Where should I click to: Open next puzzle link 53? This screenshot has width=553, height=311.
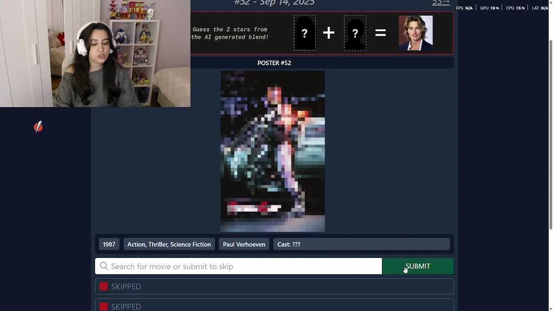pyautogui.click(x=441, y=3)
